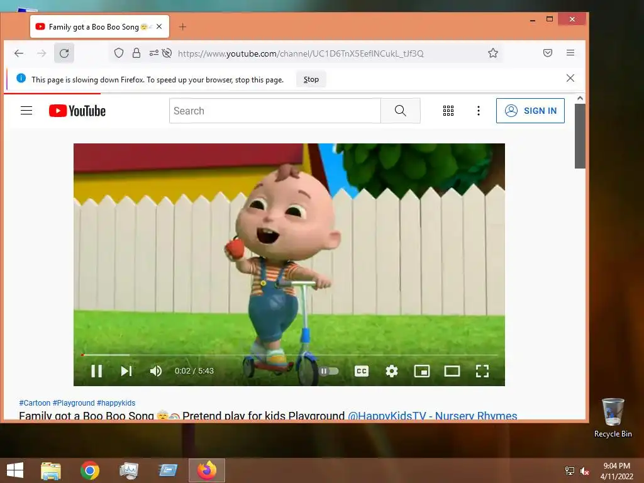Toggle the autoplay switch in player
The height and width of the screenshot is (483, 644).
328,371
